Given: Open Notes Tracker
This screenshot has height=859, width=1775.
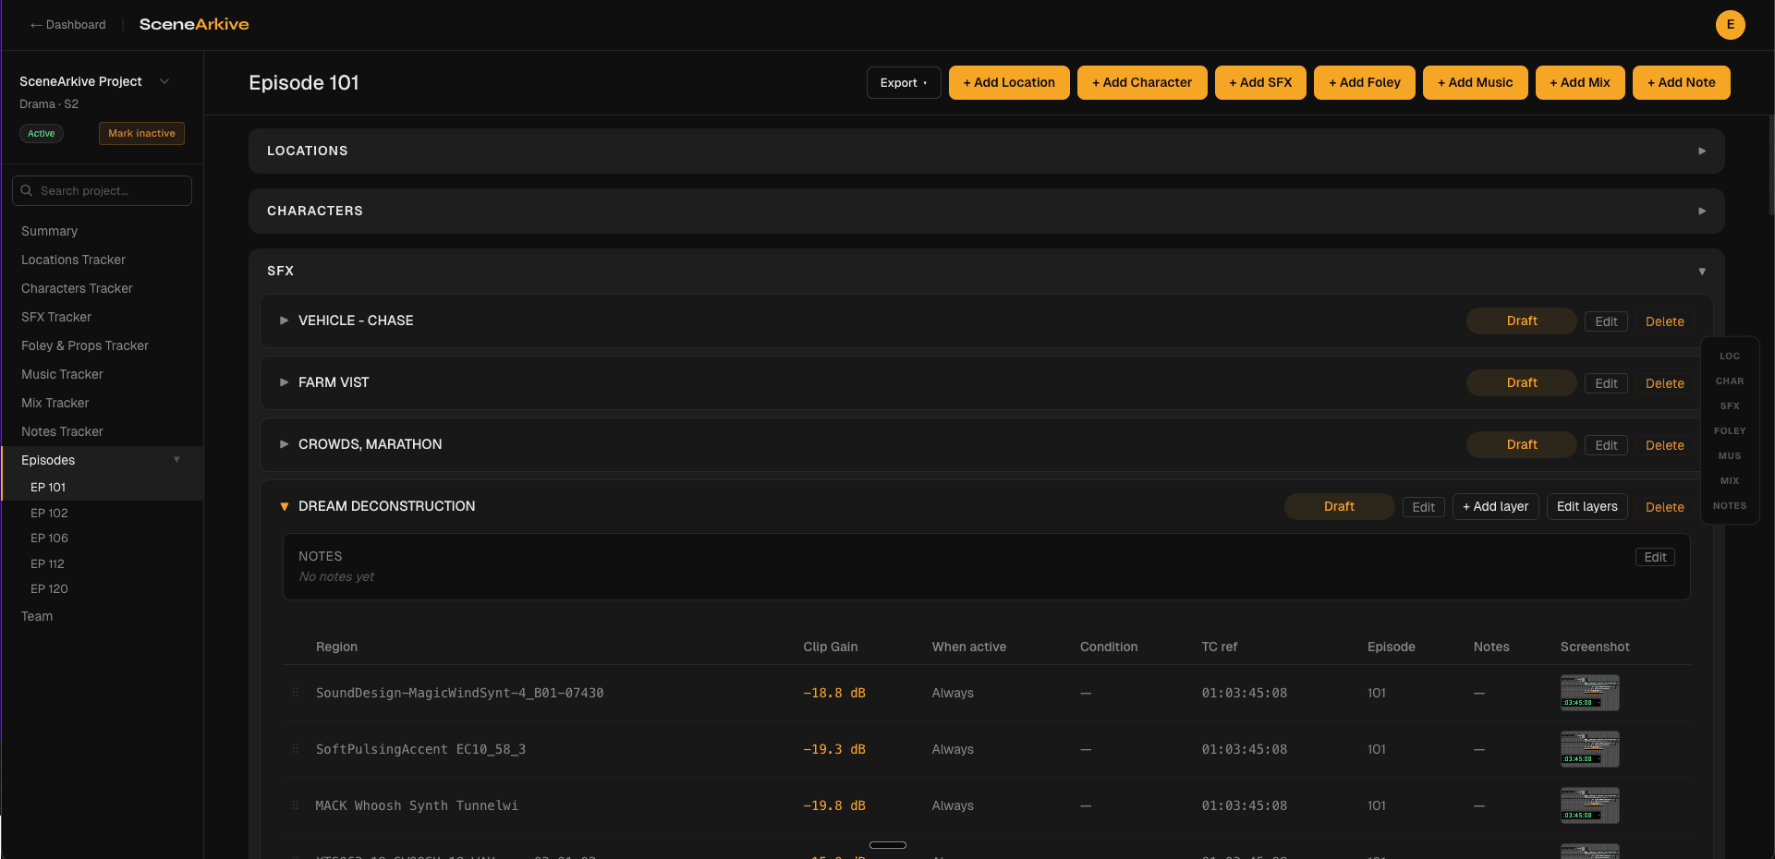Looking at the screenshot, I should point(62,431).
